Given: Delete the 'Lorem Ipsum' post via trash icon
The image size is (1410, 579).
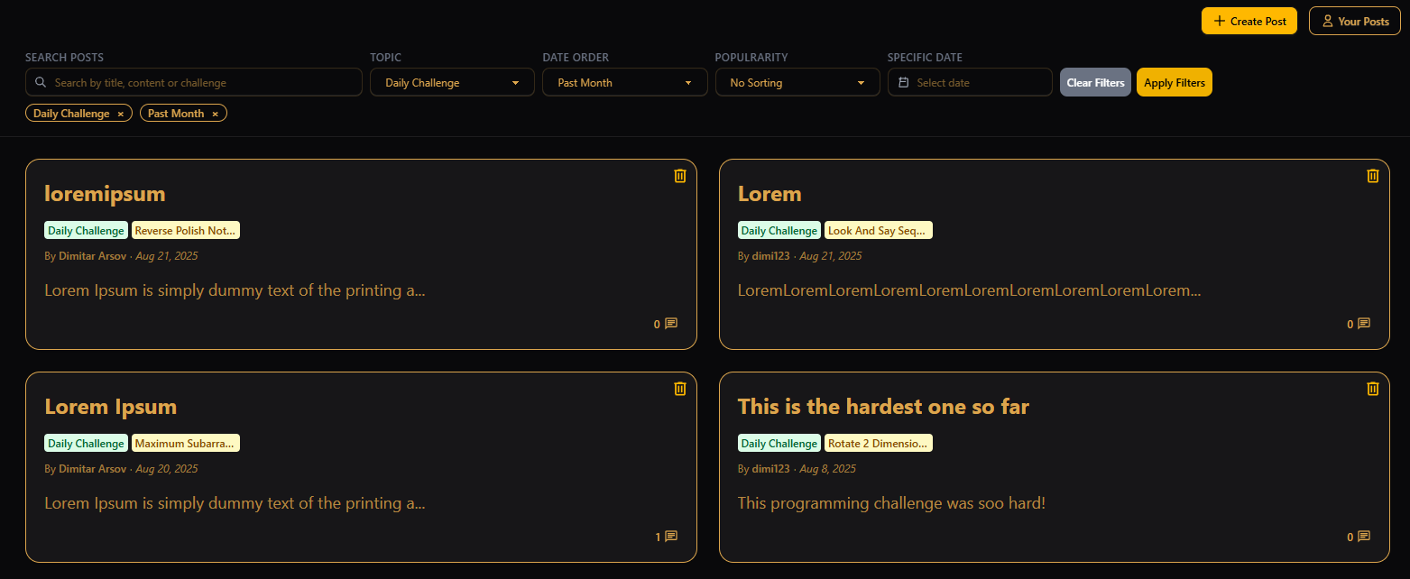Looking at the screenshot, I should [680, 389].
